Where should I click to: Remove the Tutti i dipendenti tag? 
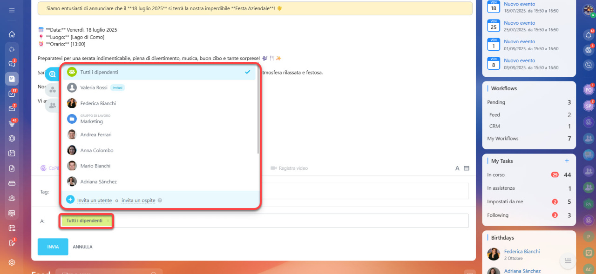point(108,221)
